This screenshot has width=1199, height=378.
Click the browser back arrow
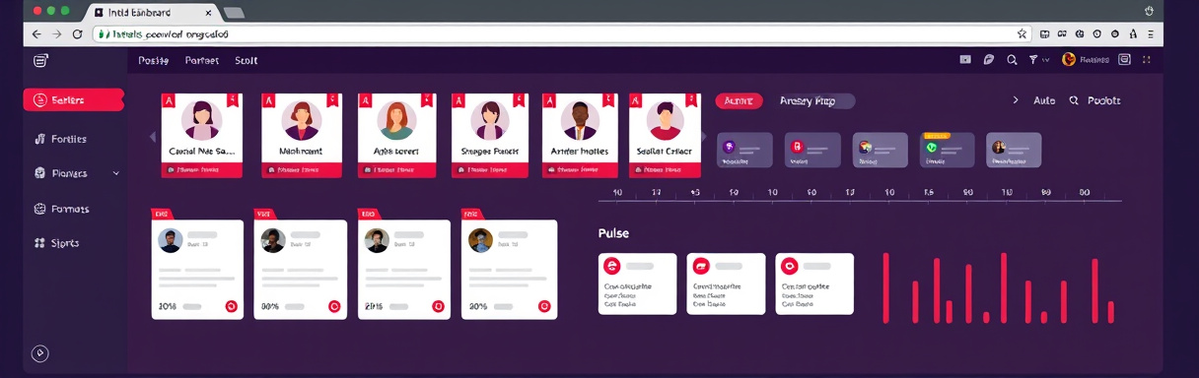click(36, 33)
